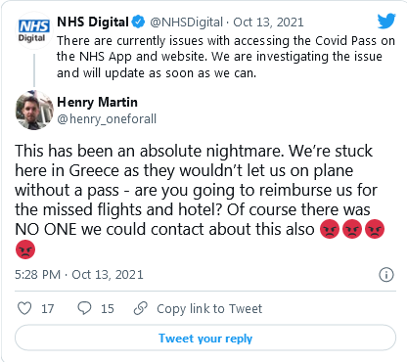This screenshot has height=362, width=407.
Task: Open tweet info circle icon
Action: pyautogui.click(x=386, y=275)
